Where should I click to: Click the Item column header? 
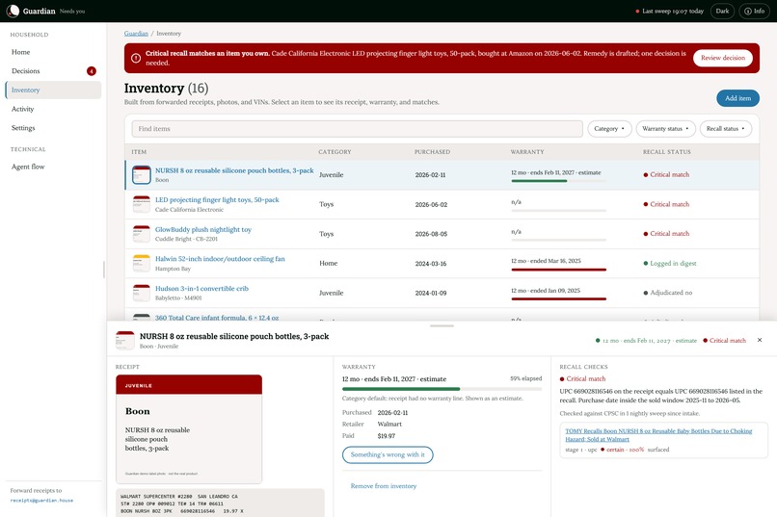coord(139,152)
